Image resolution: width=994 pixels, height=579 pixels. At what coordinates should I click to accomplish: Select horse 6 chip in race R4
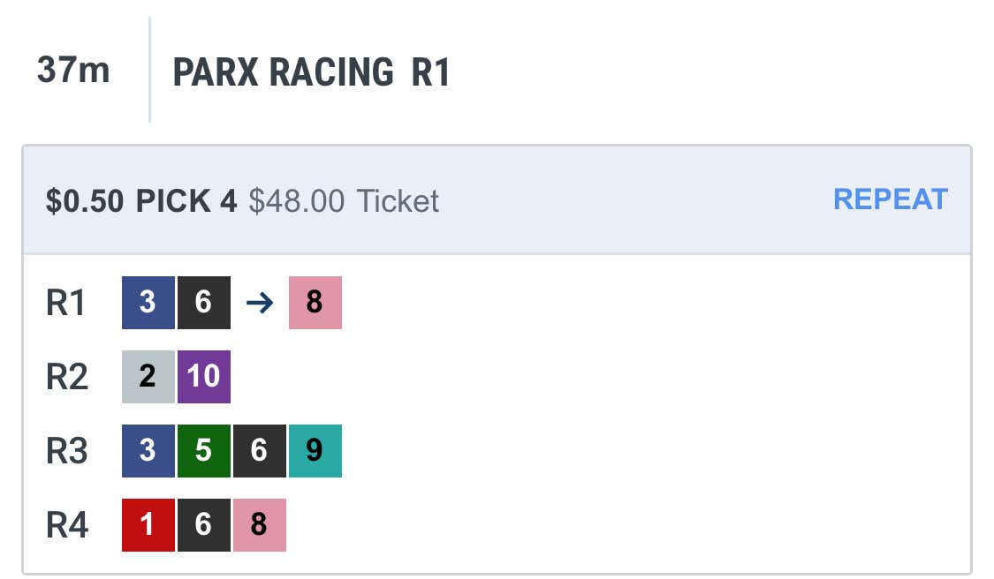point(204,524)
